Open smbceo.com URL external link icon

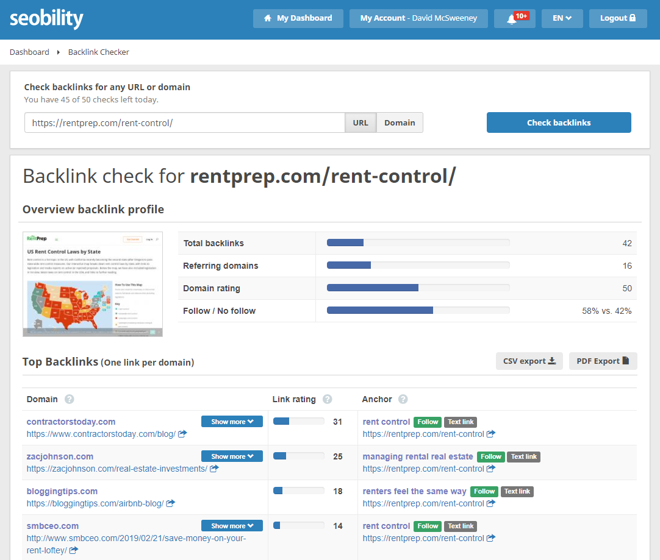click(x=74, y=550)
